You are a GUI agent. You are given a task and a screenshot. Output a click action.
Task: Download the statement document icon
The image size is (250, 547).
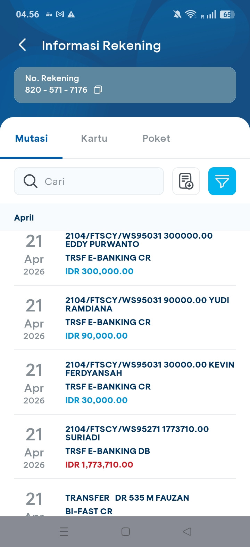tap(186, 181)
